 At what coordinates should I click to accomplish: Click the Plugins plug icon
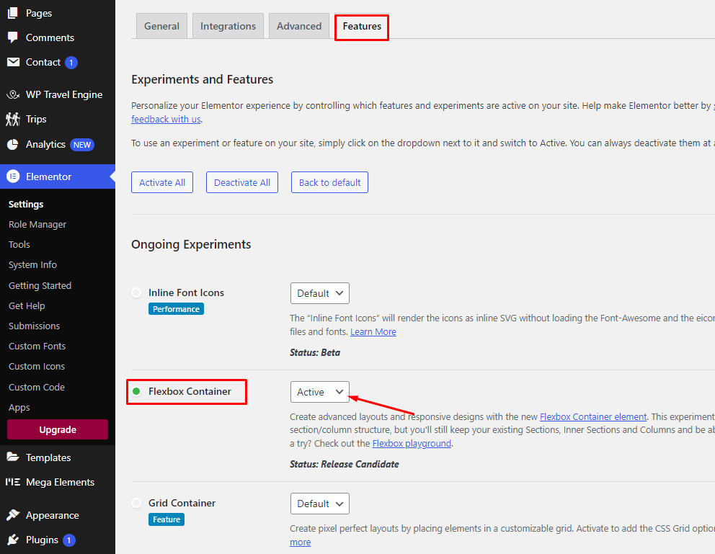coord(13,540)
